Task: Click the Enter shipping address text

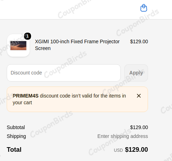Action: (123, 136)
